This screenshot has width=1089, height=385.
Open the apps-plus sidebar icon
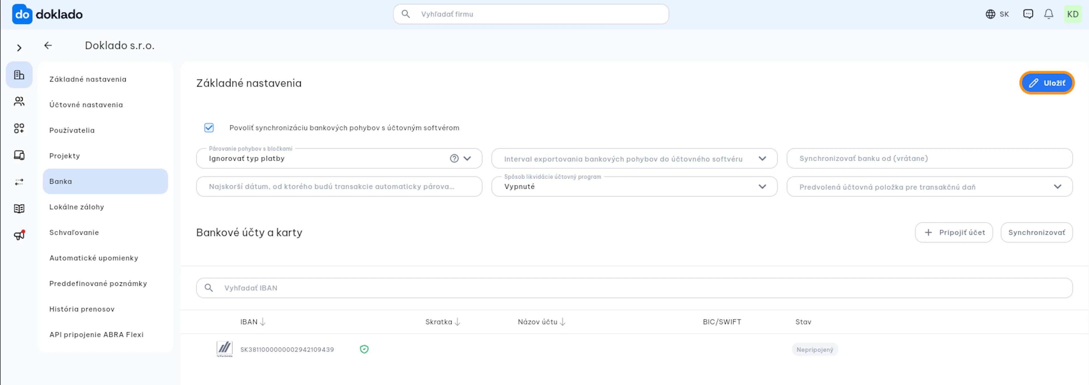[19, 128]
